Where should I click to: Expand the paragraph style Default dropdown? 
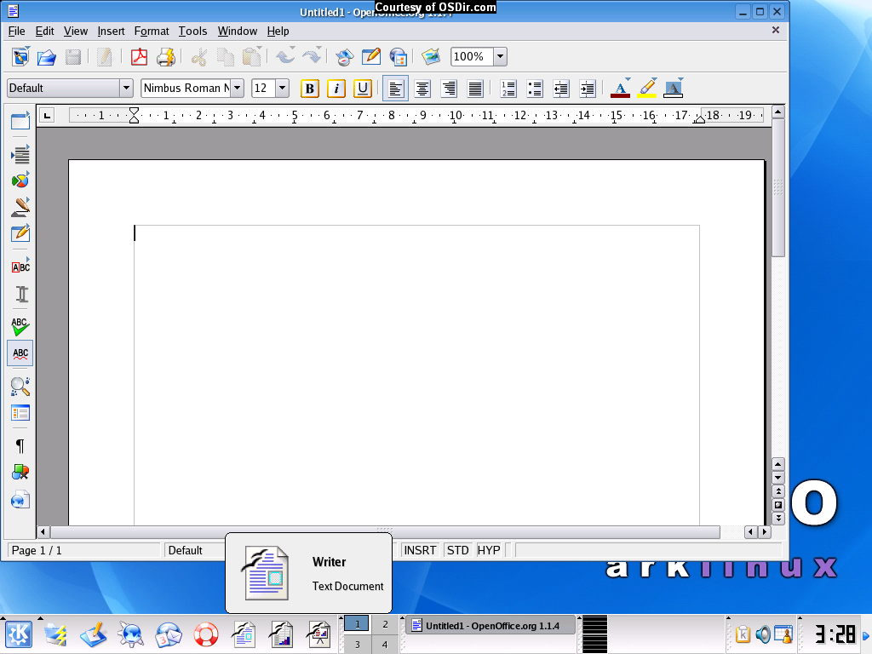click(126, 88)
